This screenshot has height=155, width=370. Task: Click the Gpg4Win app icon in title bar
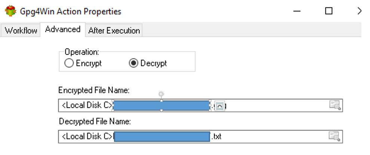(10, 11)
